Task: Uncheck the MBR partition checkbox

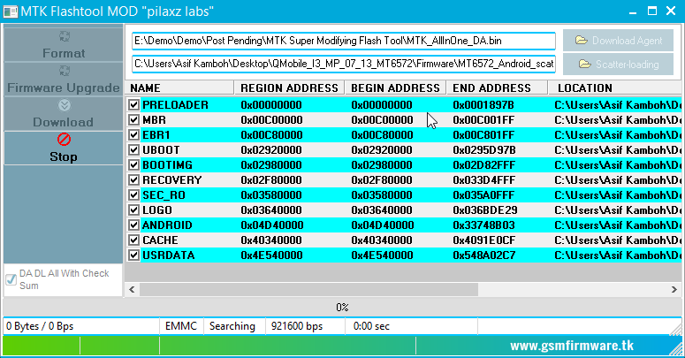Action: click(133, 119)
